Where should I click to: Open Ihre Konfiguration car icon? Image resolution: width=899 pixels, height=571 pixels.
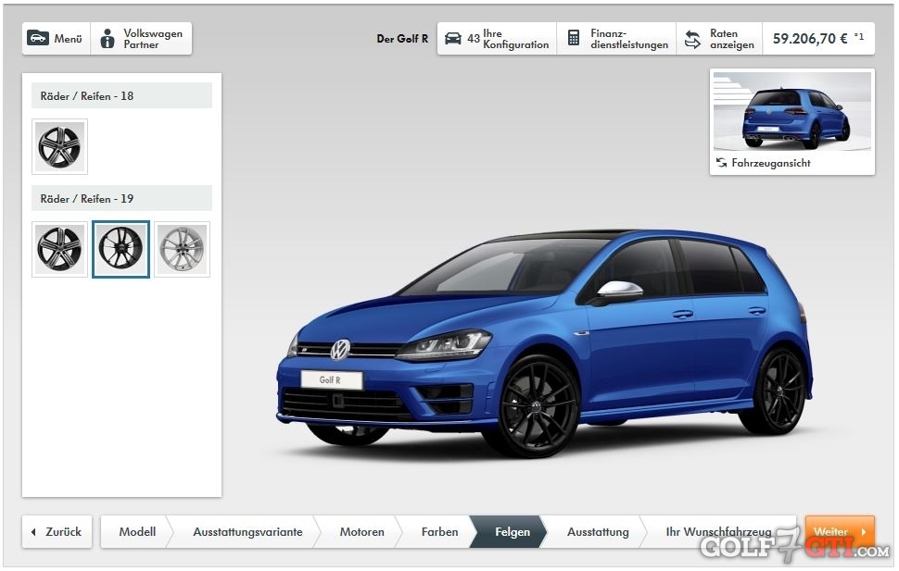click(453, 38)
